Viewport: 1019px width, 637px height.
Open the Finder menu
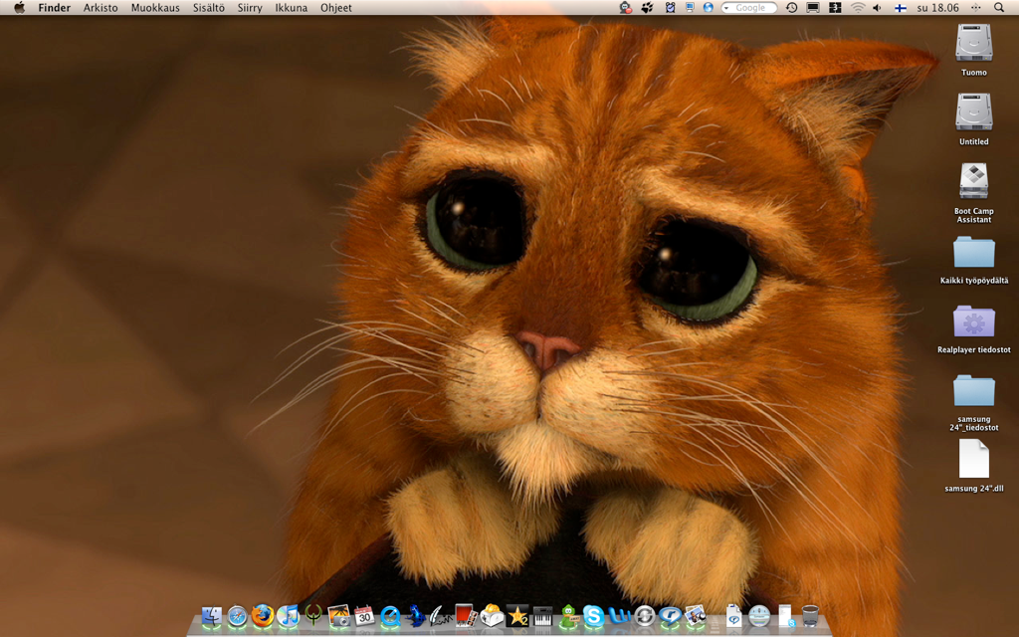[x=54, y=8]
